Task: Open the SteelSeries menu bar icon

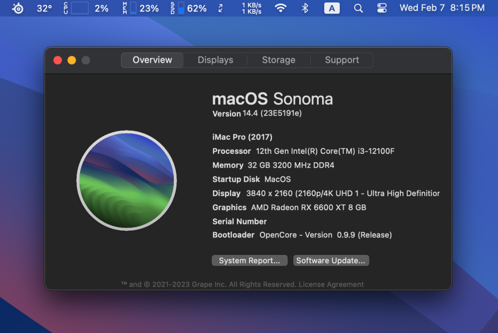Action: pyautogui.click(x=18, y=8)
